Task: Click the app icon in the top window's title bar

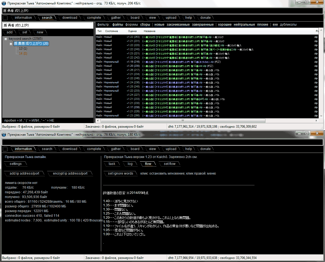Action: pyautogui.click(x=4, y=3)
